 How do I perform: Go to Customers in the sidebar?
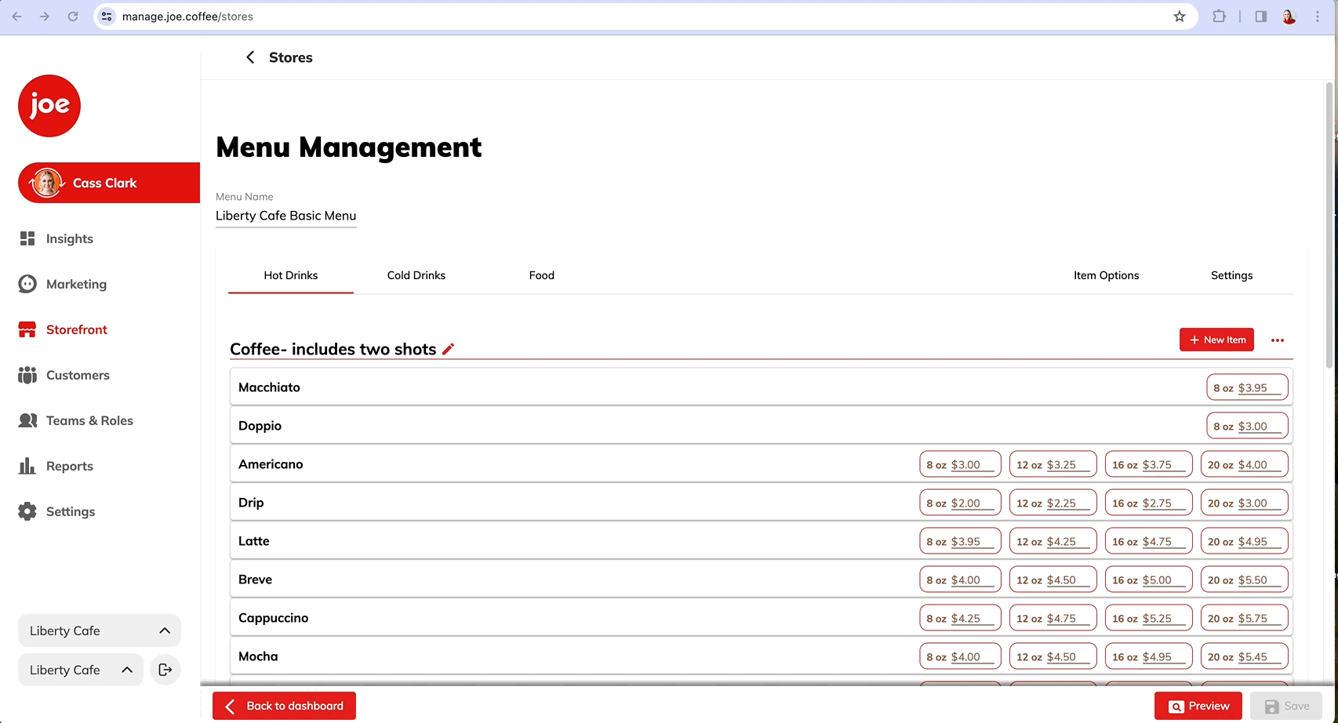pos(77,375)
